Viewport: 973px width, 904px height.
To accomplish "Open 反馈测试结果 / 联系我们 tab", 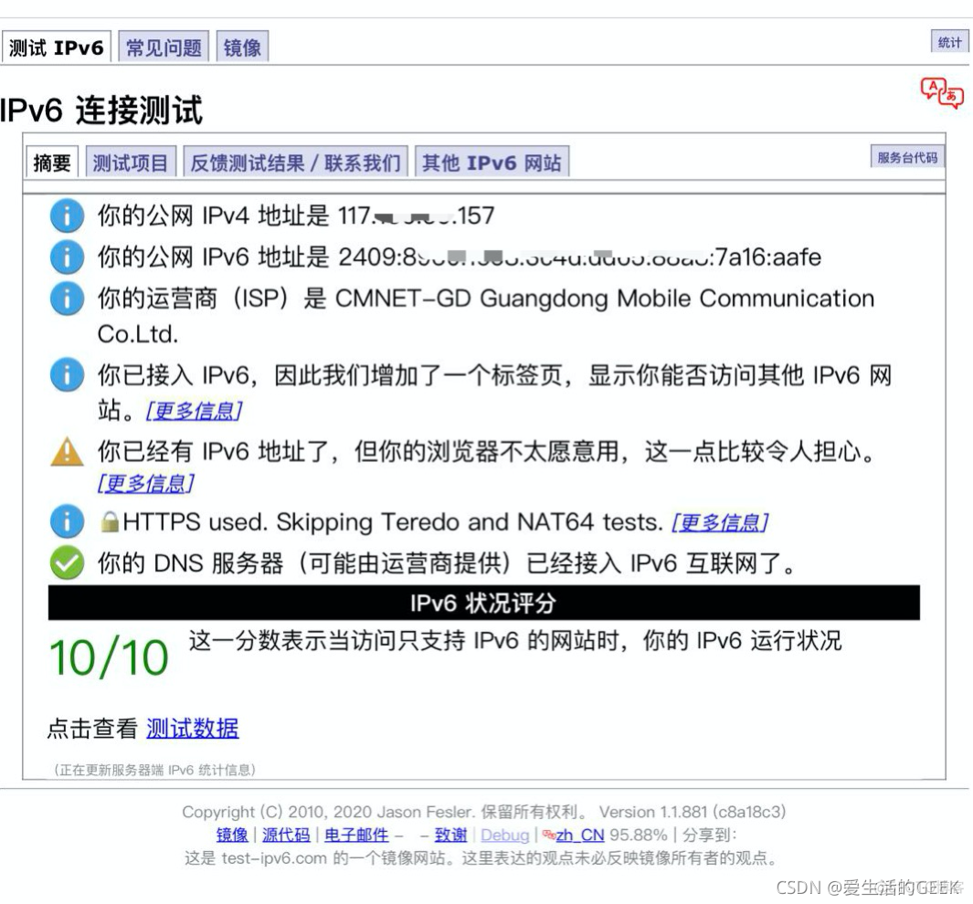I will tap(295, 163).
